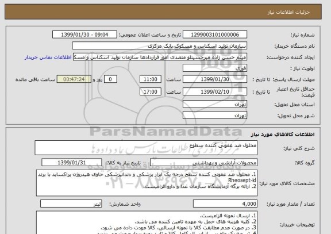
Task: Click the label توضیحات خریدار
Action: pos(297,224)
